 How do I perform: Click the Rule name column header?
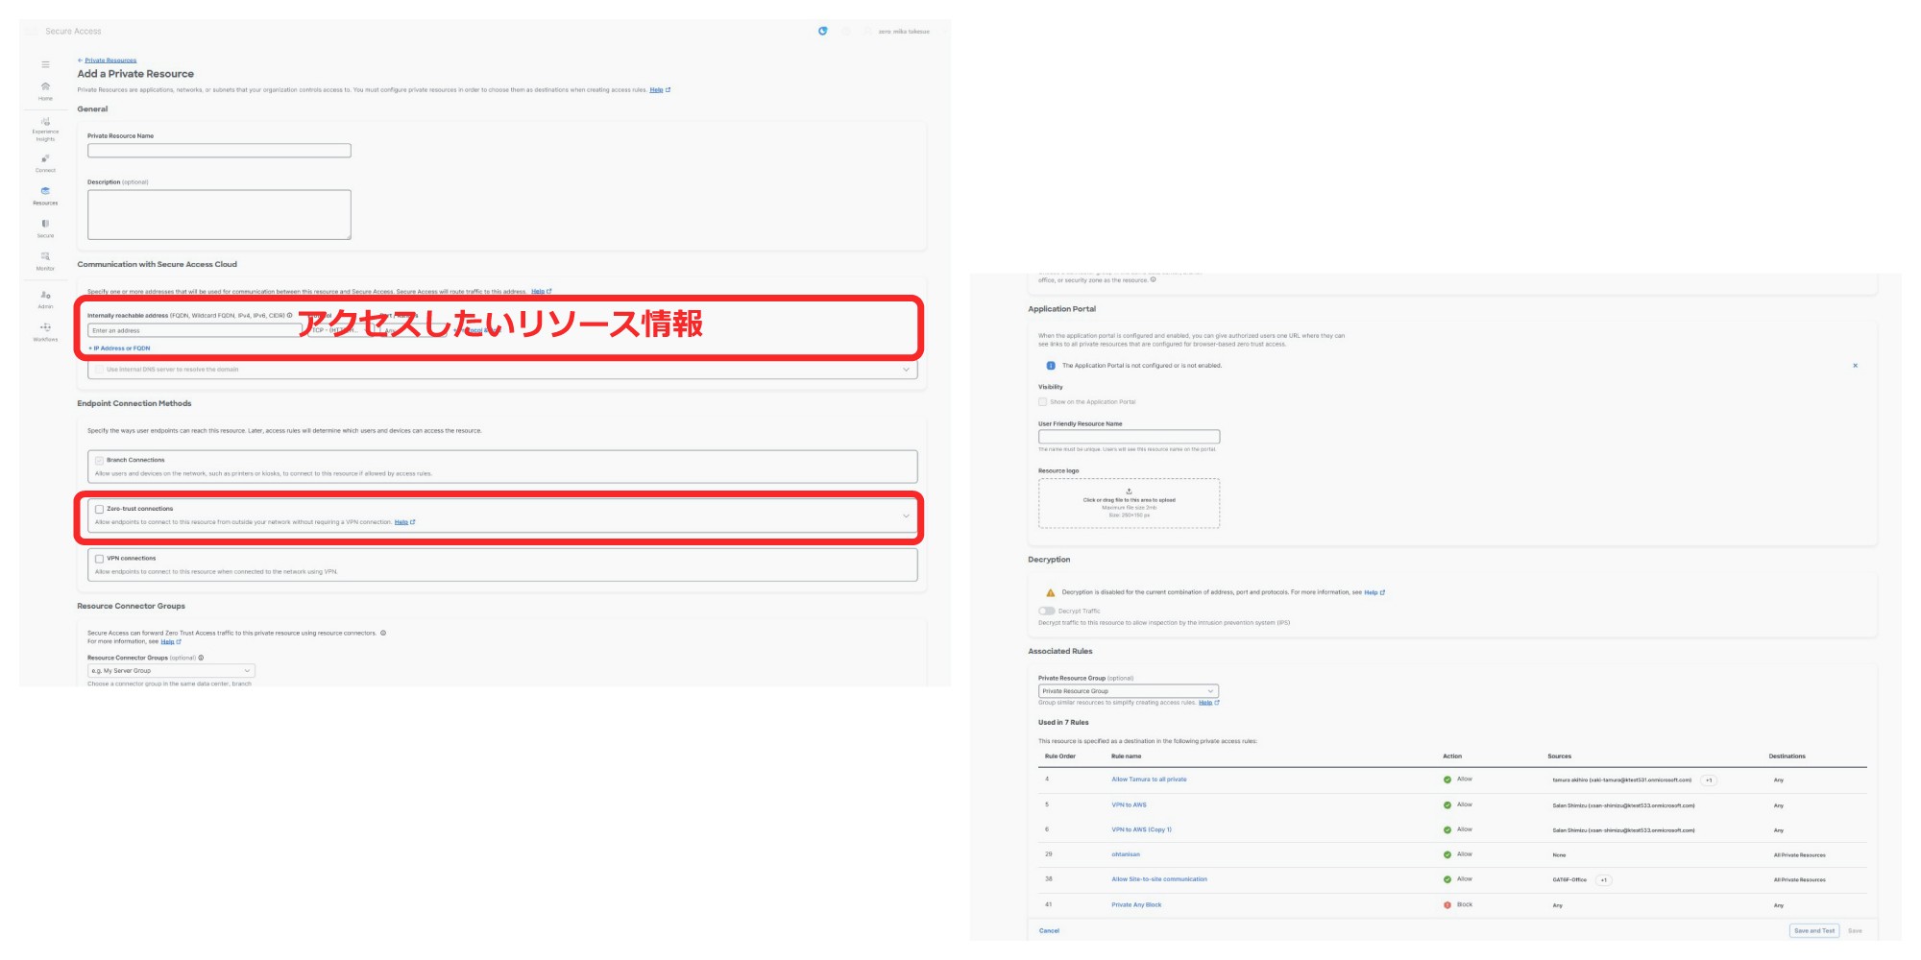[x=1126, y=756]
